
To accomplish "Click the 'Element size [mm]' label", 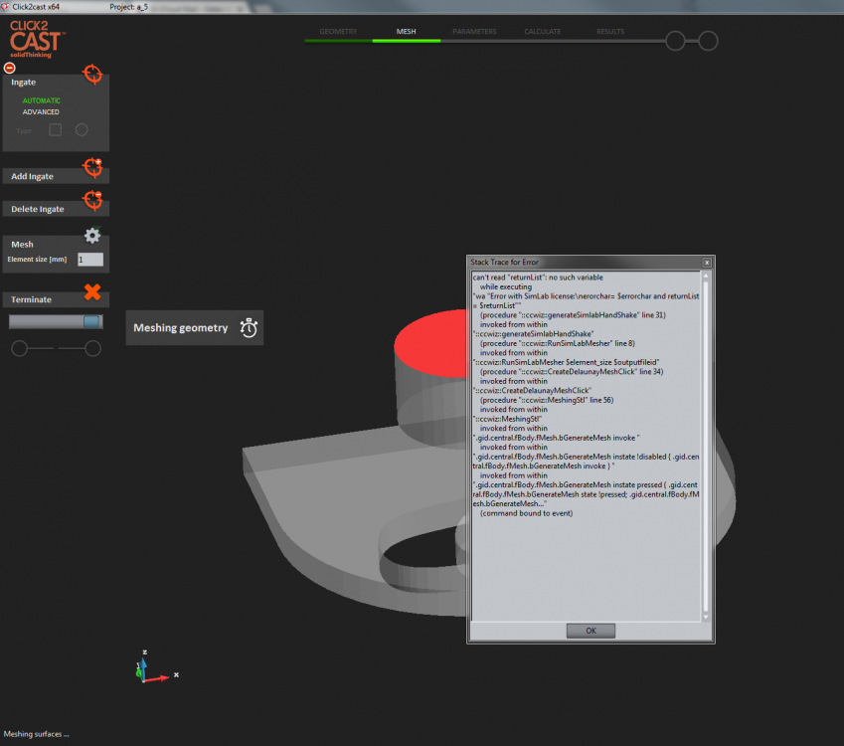I will pos(37,259).
